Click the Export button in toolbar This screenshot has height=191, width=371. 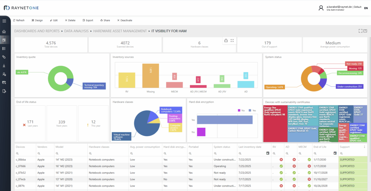[x=88, y=20]
